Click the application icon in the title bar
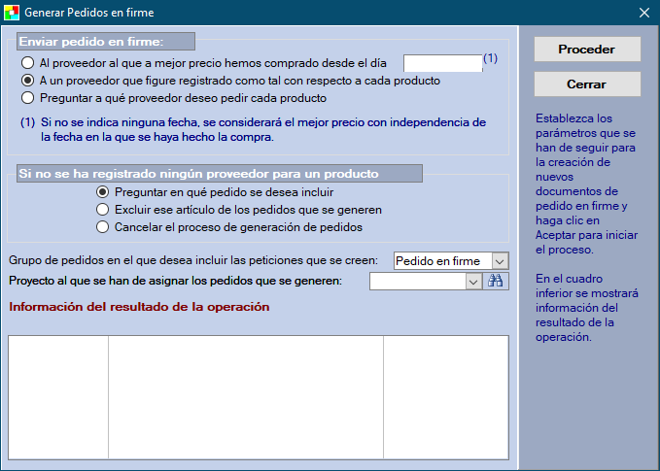This screenshot has height=471, width=660. (x=12, y=13)
